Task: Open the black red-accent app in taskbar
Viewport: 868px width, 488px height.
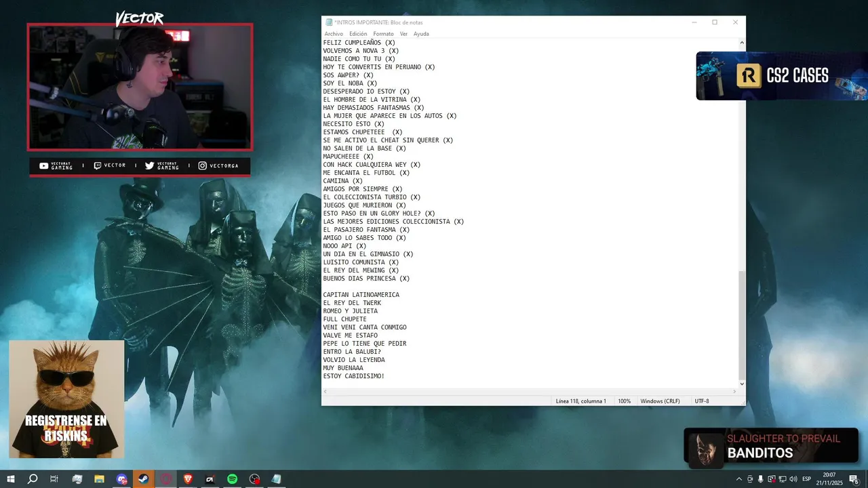Action: pyautogui.click(x=210, y=479)
